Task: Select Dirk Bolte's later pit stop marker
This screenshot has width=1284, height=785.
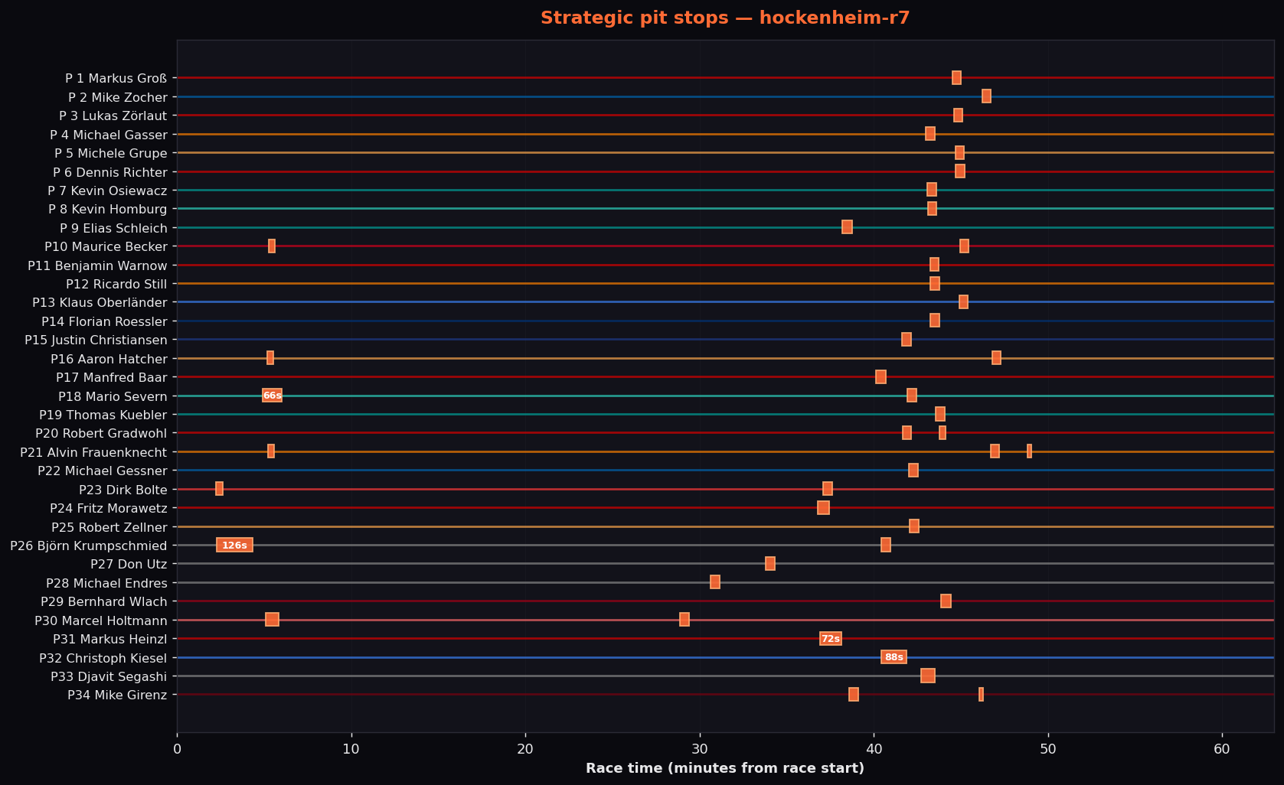Action: click(x=828, y=489)
